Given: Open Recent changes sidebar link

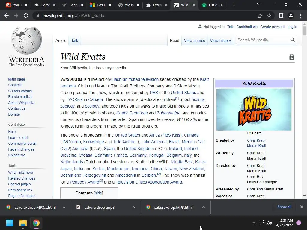Looking at the screenshot, I should pyautogui.click(x=21, y=149).
